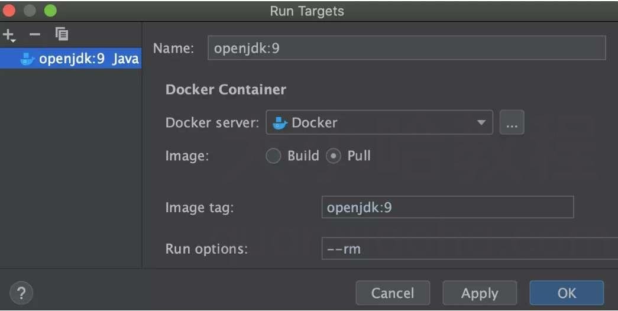Expand the Docker server dropdown arrow
The height and width of the screenshot is (311, 618).
481,122
